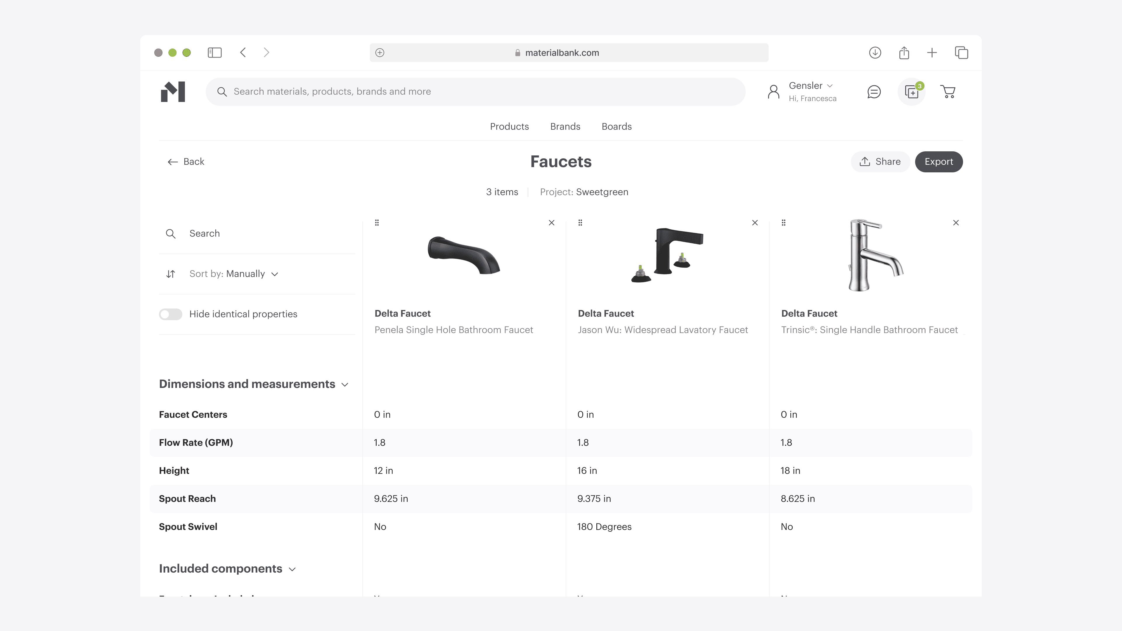Grab the drag handle of Jason Wu faucet
1122x631 pixels.
click(x=580, y=223)
